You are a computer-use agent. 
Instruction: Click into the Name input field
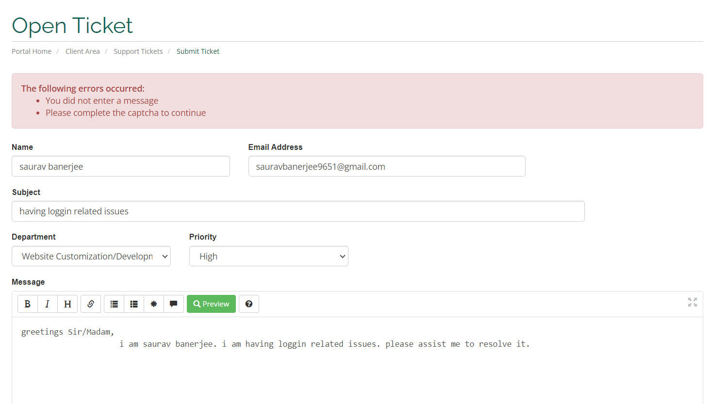(120, 166)
